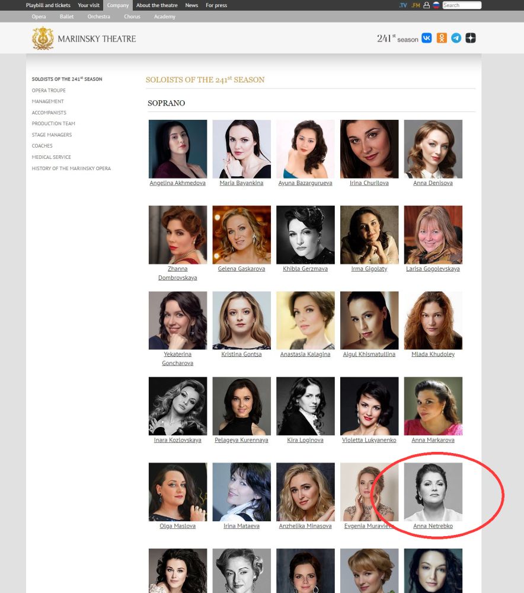Open the VK social media page

pos(426,38)
